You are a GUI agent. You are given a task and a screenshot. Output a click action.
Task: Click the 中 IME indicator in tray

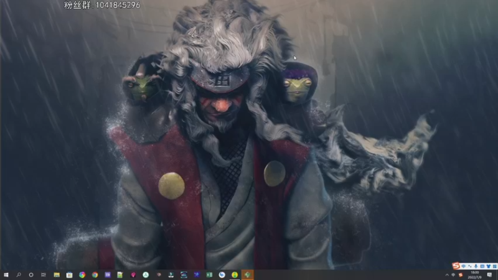[x=454, y=275]
